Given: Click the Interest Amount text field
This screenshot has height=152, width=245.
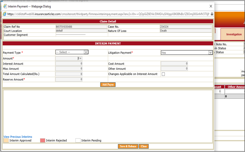Looking at the screenshot, I should click(x=69, y=64).
